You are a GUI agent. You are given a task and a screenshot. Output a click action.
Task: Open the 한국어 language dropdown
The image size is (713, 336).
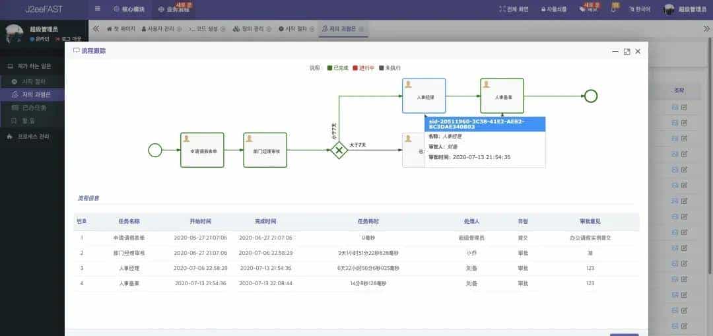(x=639, y=9)
